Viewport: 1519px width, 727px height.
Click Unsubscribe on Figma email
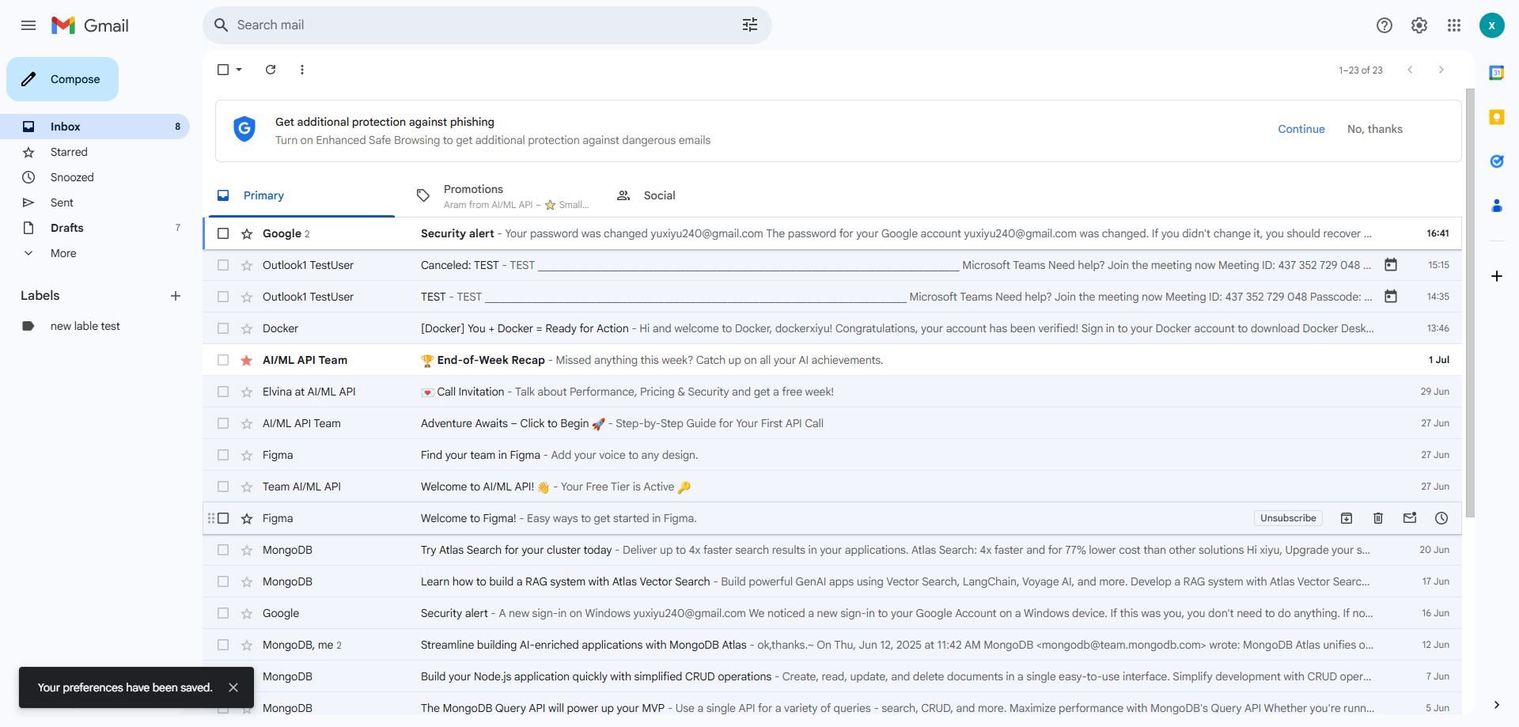[1288, 518]
